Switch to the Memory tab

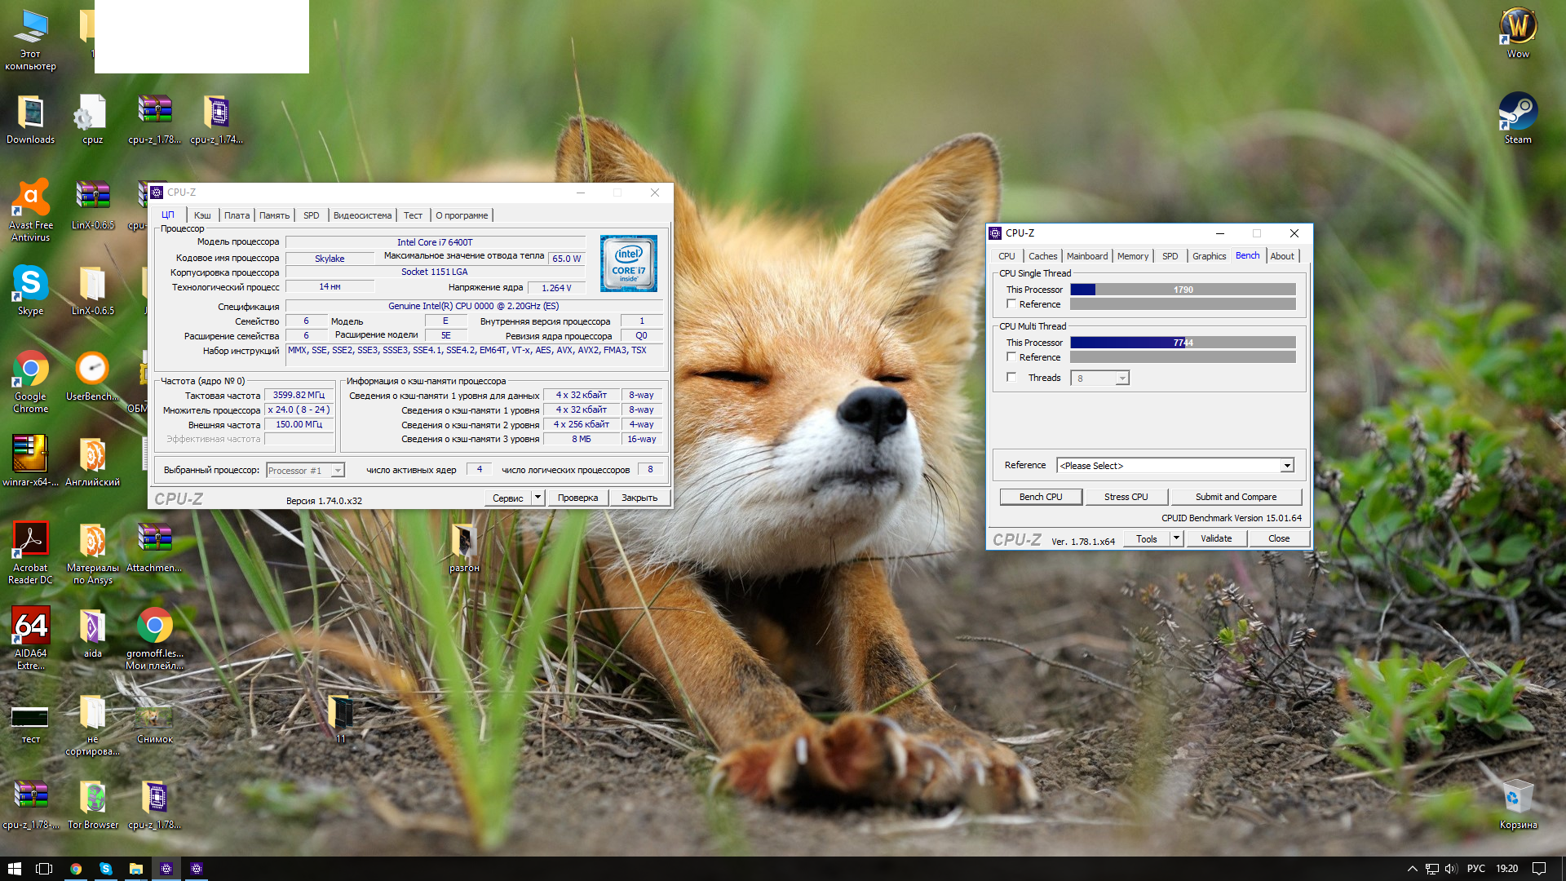1132,256
